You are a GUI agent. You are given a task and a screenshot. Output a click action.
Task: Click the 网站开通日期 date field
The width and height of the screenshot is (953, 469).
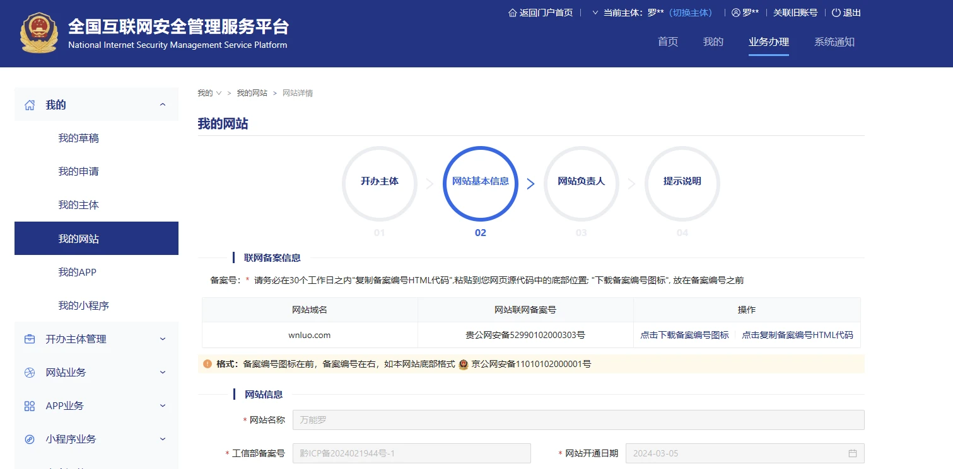click(745, 453)
